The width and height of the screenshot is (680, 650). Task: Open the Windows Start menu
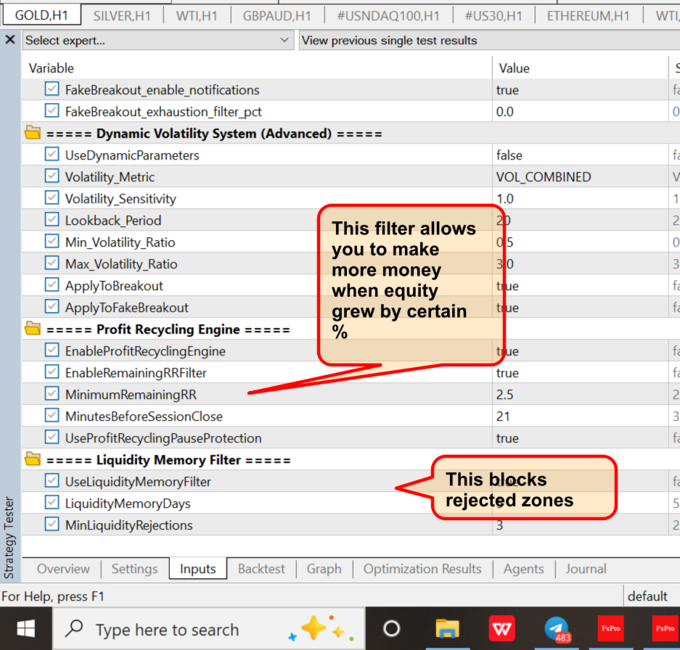[26, 628]
